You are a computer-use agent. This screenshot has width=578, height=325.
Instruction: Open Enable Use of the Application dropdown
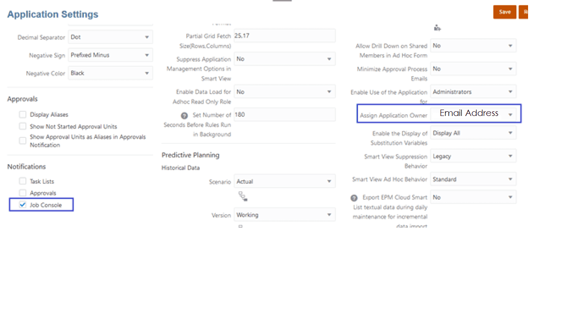510,92
